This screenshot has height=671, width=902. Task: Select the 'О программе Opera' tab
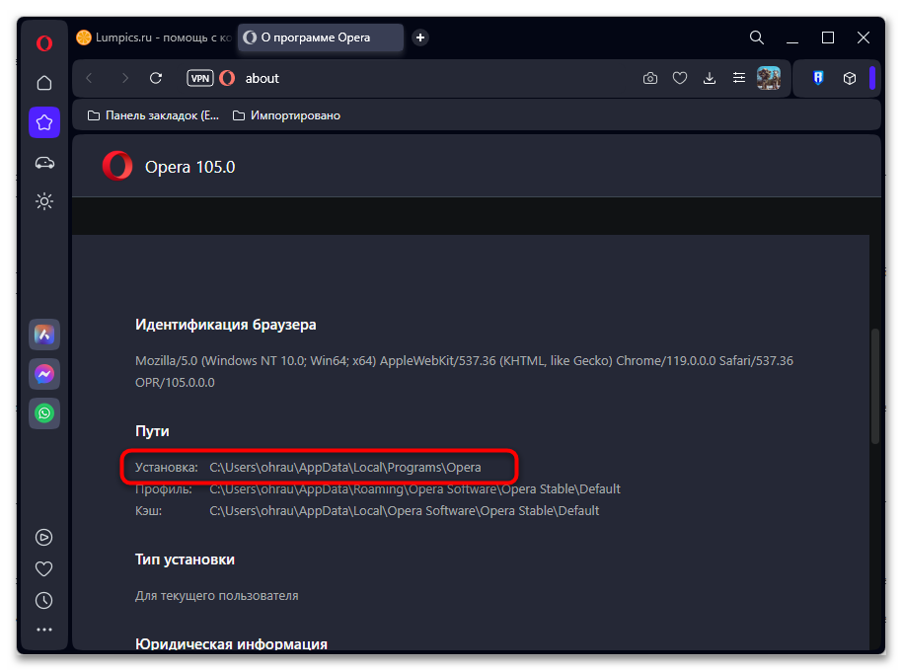(x=321, y=37)
